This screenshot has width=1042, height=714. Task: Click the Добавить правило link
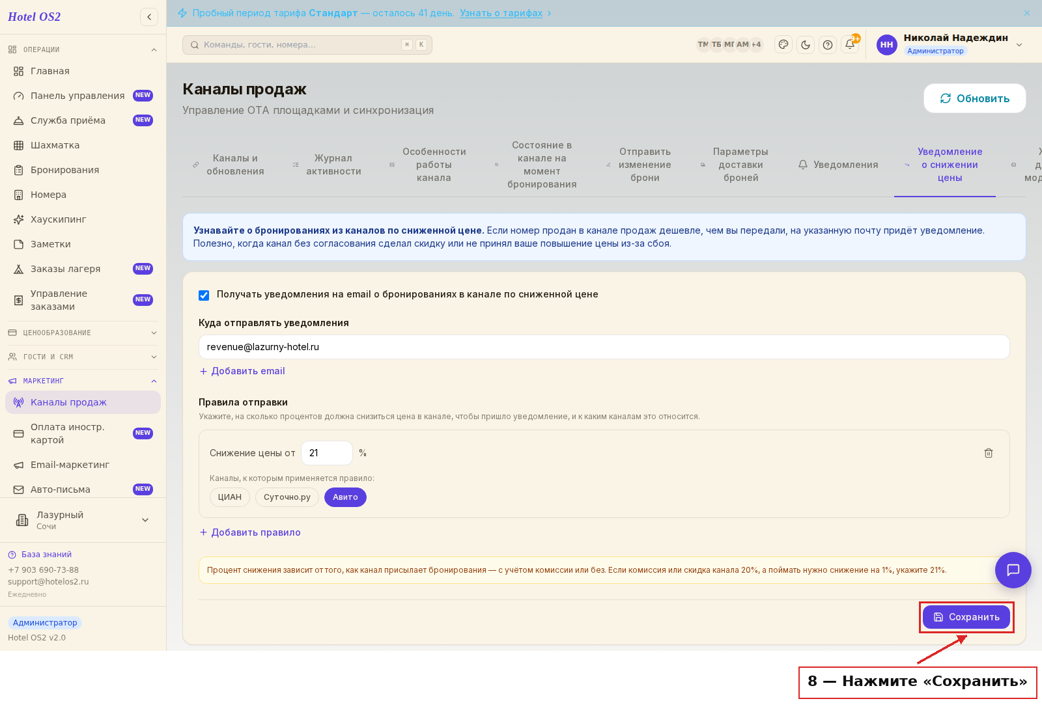click(250, 532)
